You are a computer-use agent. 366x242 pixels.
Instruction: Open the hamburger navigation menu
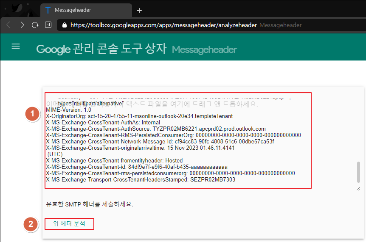pyautogui.click(x=16, y=46)
